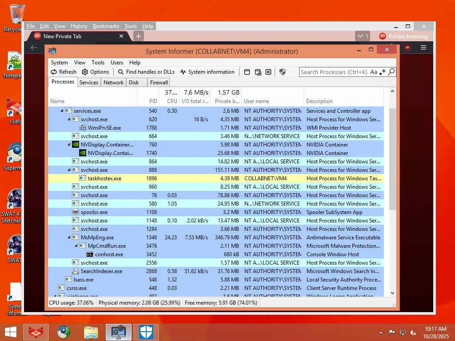455x341 pixels.
Task: Click the CPU usage status bar entry
Action: click(x=72, y=303)
